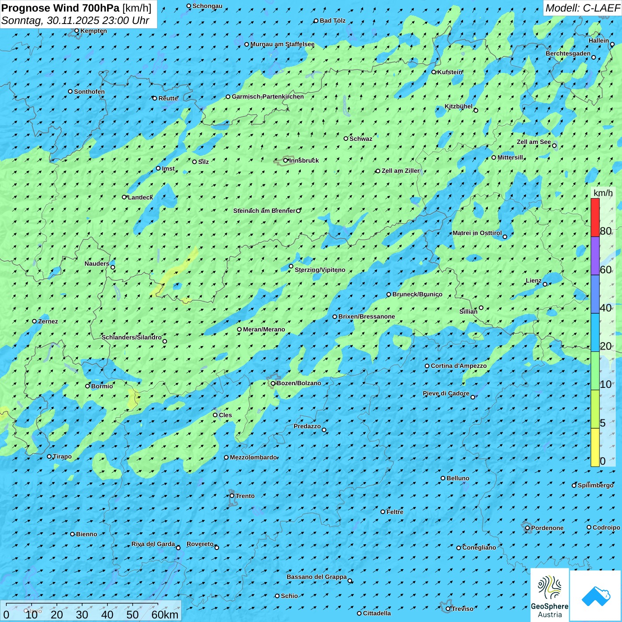Click the purple 60 km/h legend segment
This screenshot has width=622, height=622.
pos(595,256)
